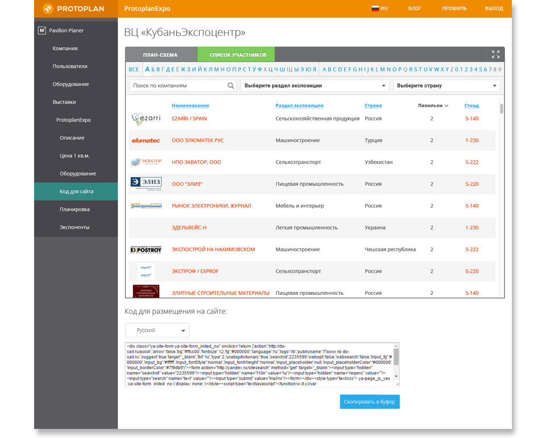This screenshot has width=546, height=438.
Task: Sort the table by Павильон column
Action: tap(433, 106)
